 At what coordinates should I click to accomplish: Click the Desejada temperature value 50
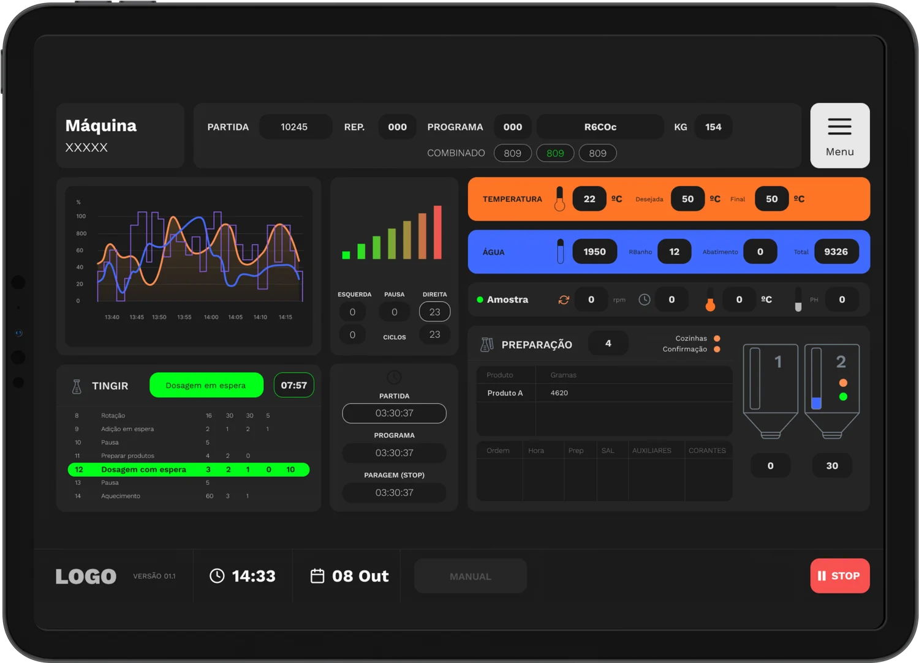click(x=687, y=199)
